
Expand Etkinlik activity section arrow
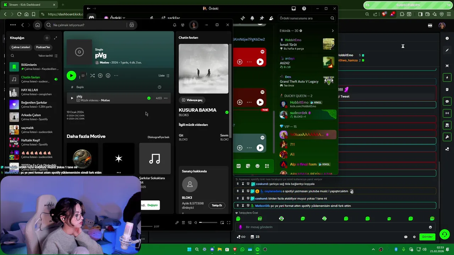pyautogui.click(x=333, y=31)
